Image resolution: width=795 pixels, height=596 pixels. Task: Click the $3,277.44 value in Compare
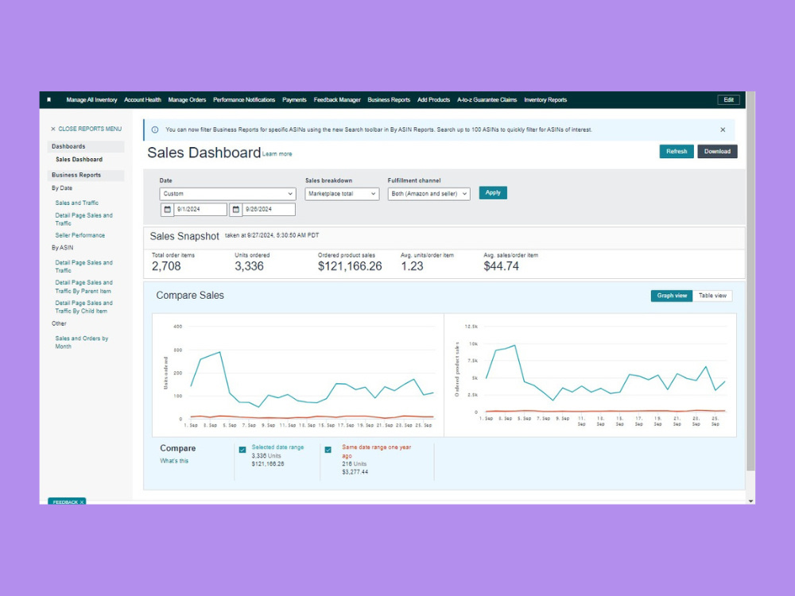(x=355, y=472)
